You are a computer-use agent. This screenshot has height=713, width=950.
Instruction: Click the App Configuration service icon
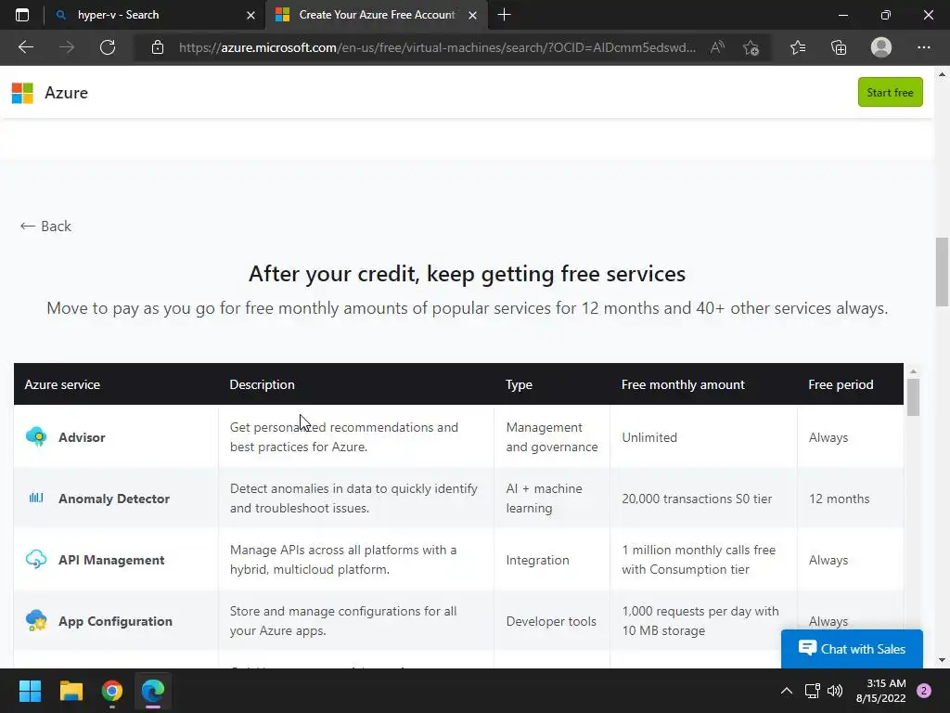coord(36,621)
